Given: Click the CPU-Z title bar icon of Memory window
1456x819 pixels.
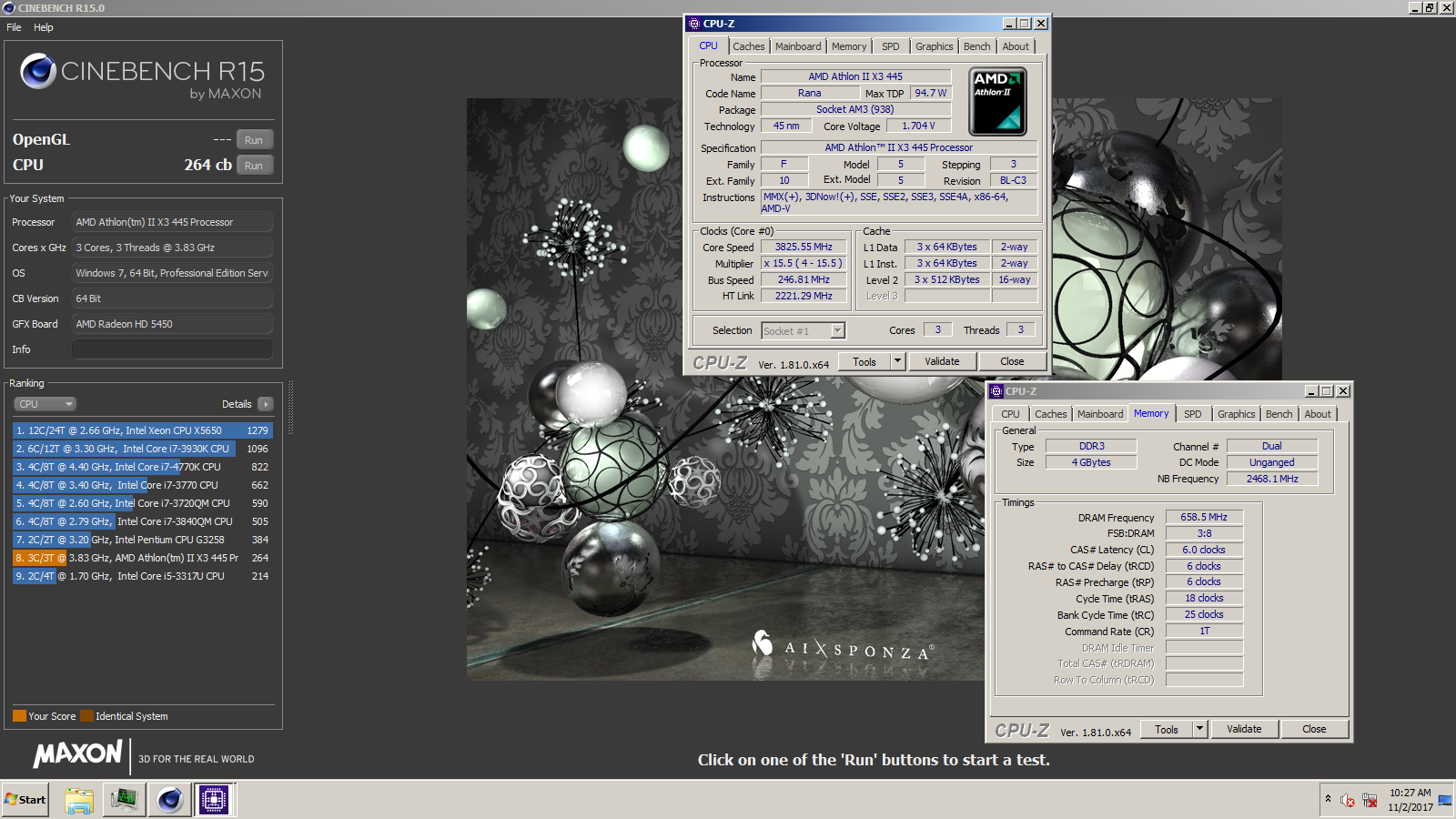Looking at the screenshot, I should pyautogui.click(x=996, y=391).
